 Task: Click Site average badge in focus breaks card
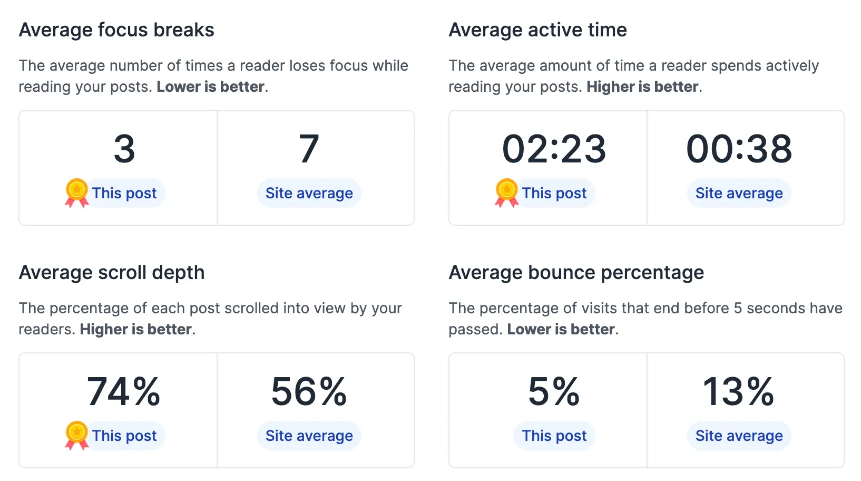(309, 193)
